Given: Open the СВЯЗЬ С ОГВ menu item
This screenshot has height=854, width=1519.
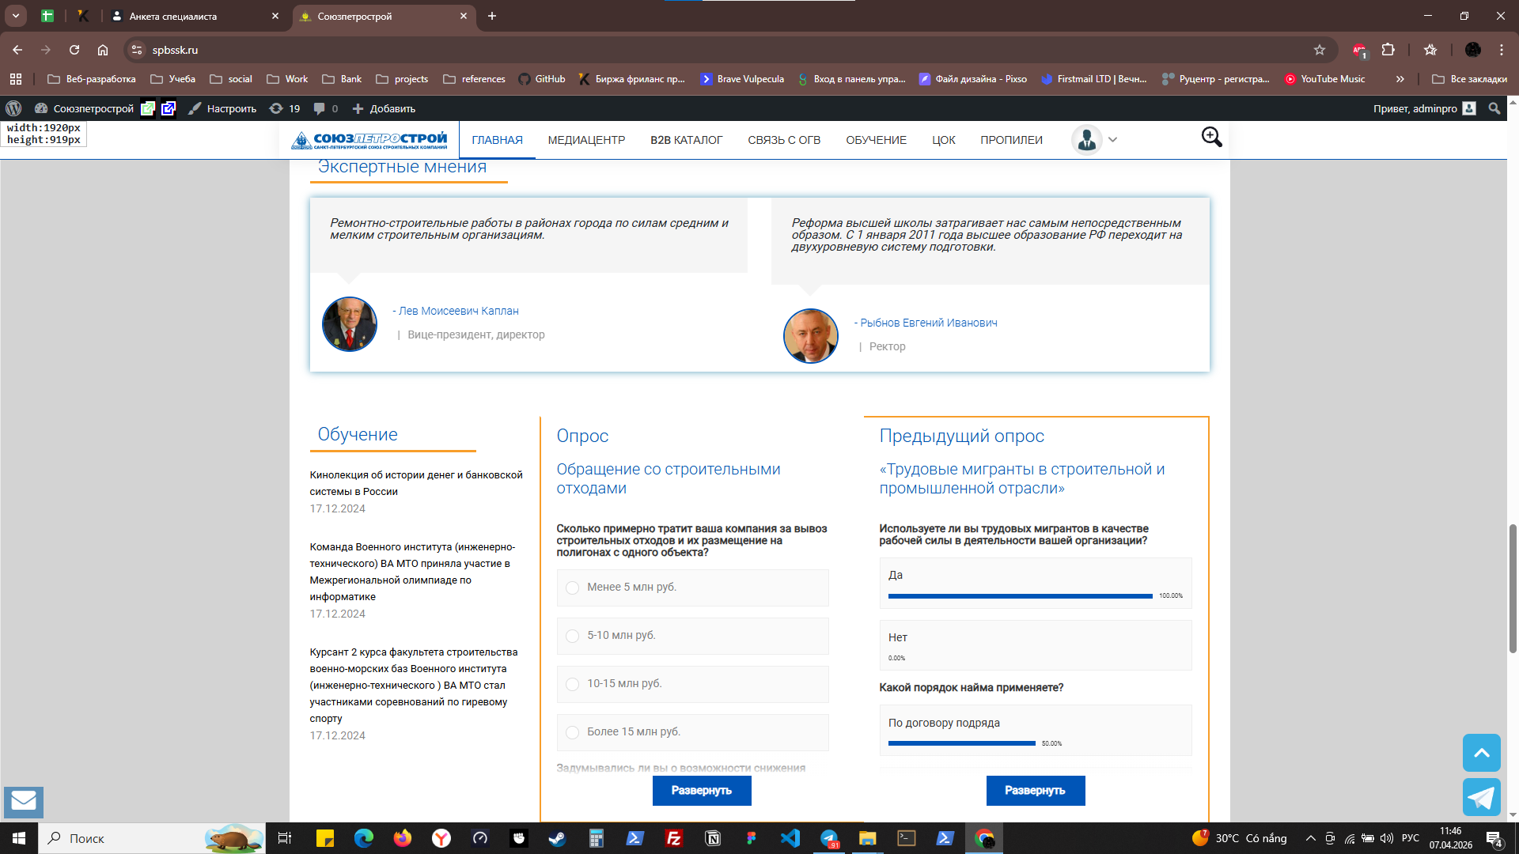Looking at the screenshot, I should click(784, 140).
